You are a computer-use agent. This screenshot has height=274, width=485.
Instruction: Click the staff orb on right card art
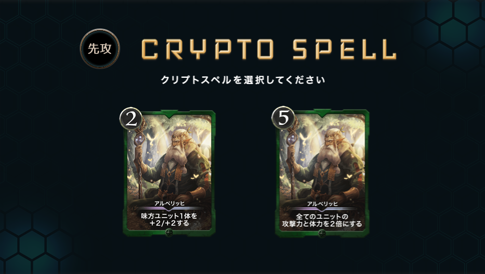click(293, 138)
